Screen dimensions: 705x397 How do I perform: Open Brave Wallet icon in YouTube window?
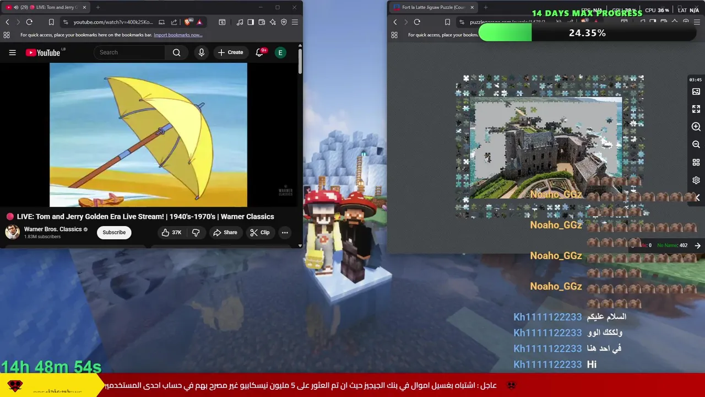(x=262, y=22)
